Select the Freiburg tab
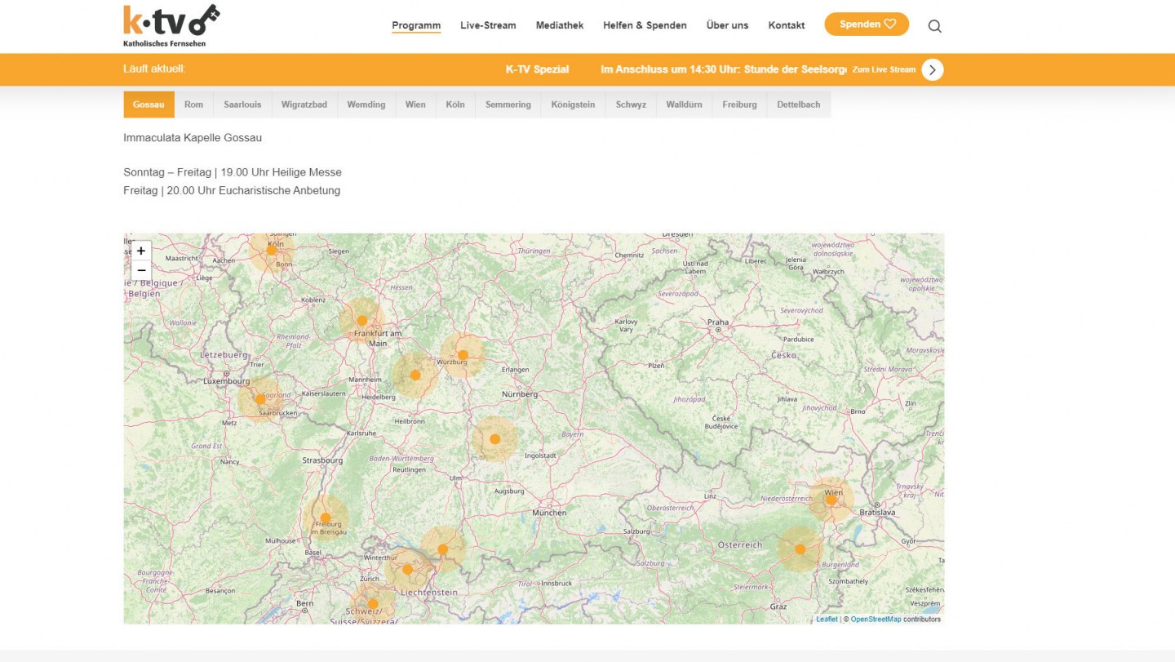The image size is (1175, 662). click(739, 104)
